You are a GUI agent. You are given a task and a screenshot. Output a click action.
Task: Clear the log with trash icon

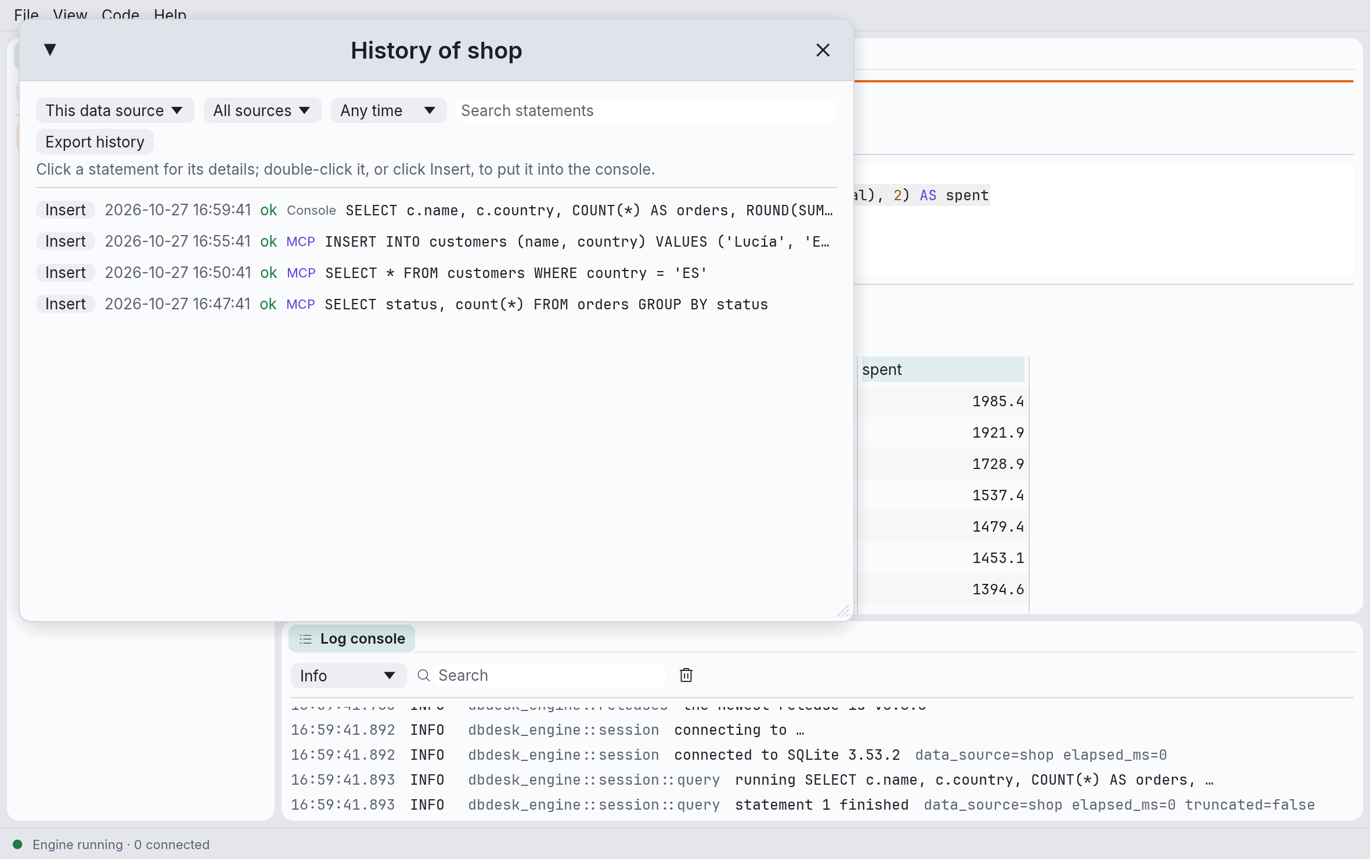[686, 675]
